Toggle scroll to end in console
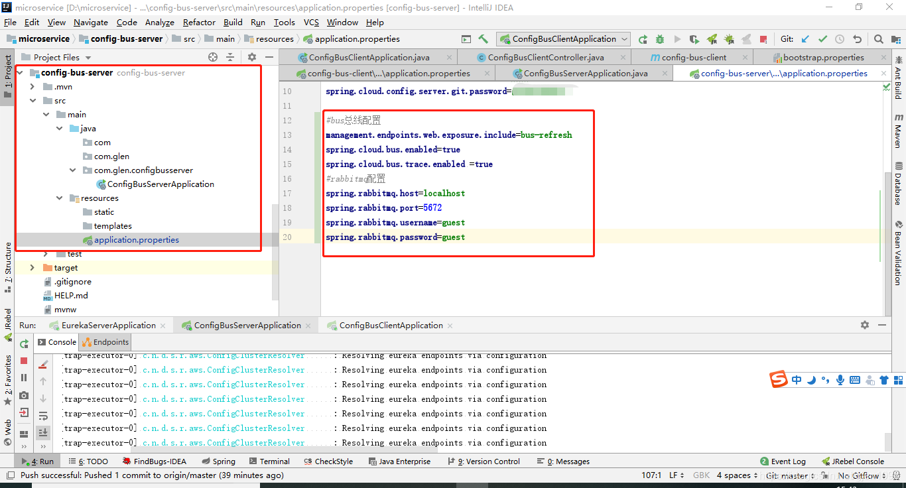 (43, 432)
